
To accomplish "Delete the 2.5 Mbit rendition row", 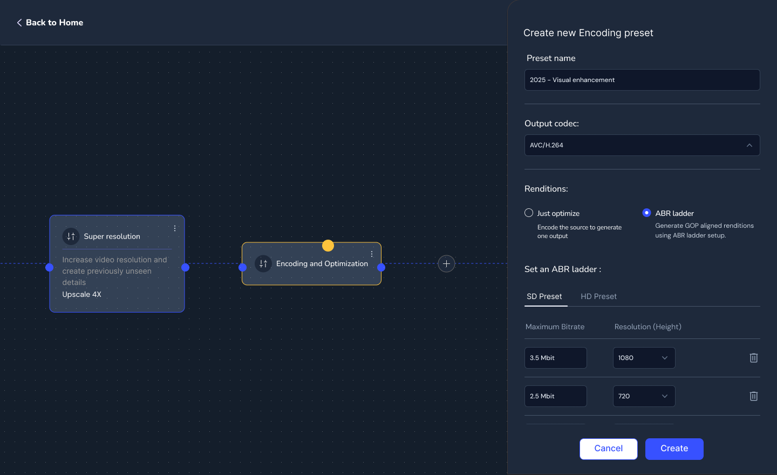I will pyautogui.click(x=754, y=396).
